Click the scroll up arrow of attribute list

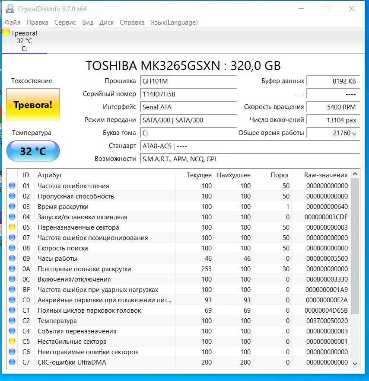click(x=355, y=174)
